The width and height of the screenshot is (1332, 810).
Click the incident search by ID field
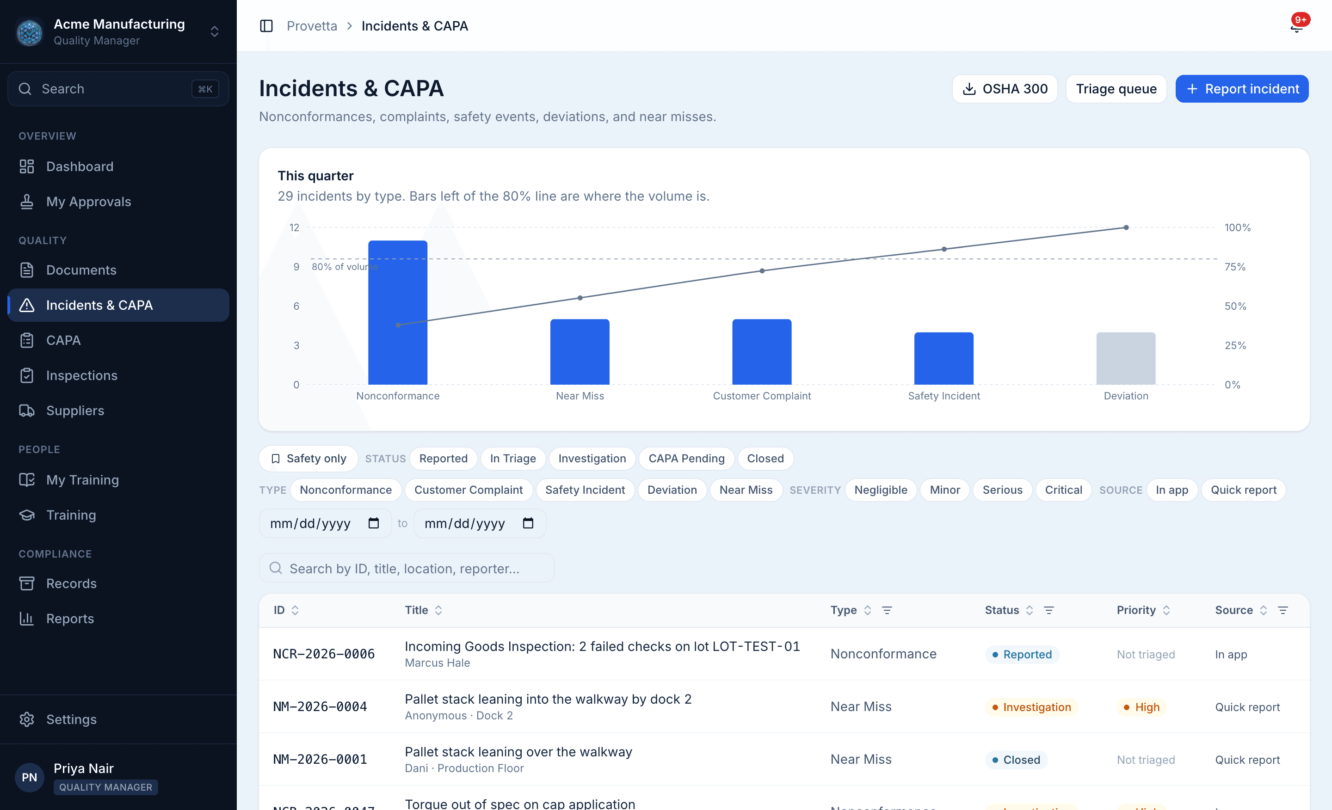407,568
